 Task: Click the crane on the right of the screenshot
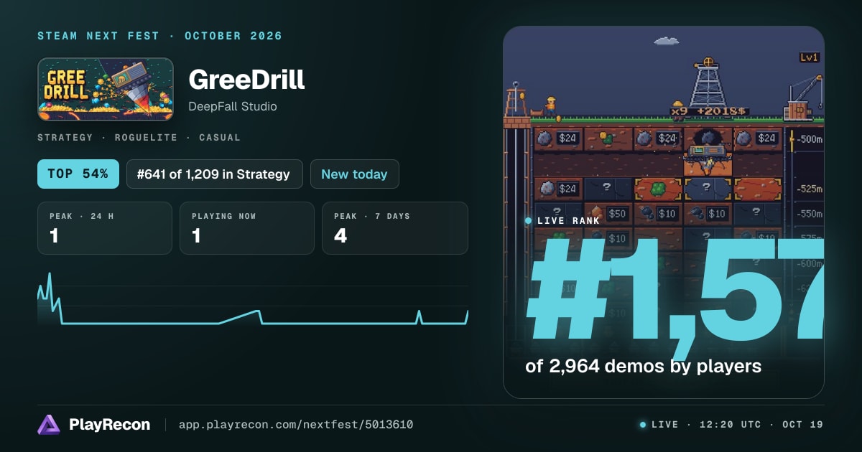[804, 98]
